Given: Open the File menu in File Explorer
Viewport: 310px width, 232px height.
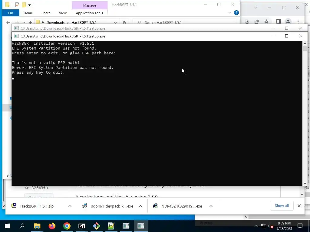Looking at the screenshot, I should [x=11, y=13].
